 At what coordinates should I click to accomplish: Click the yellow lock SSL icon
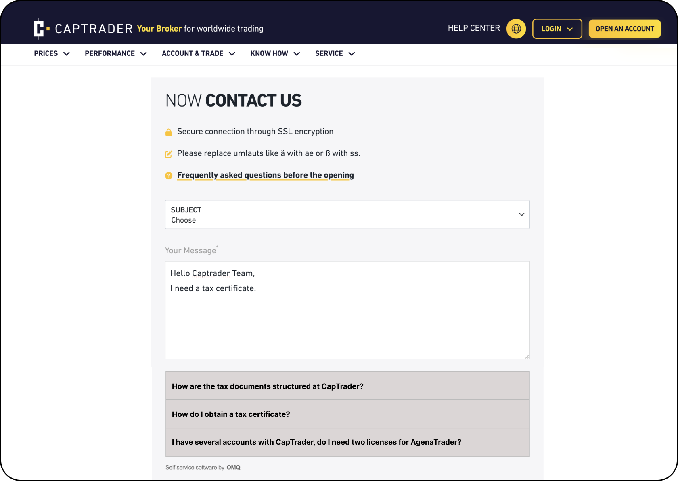click(169, 132)
